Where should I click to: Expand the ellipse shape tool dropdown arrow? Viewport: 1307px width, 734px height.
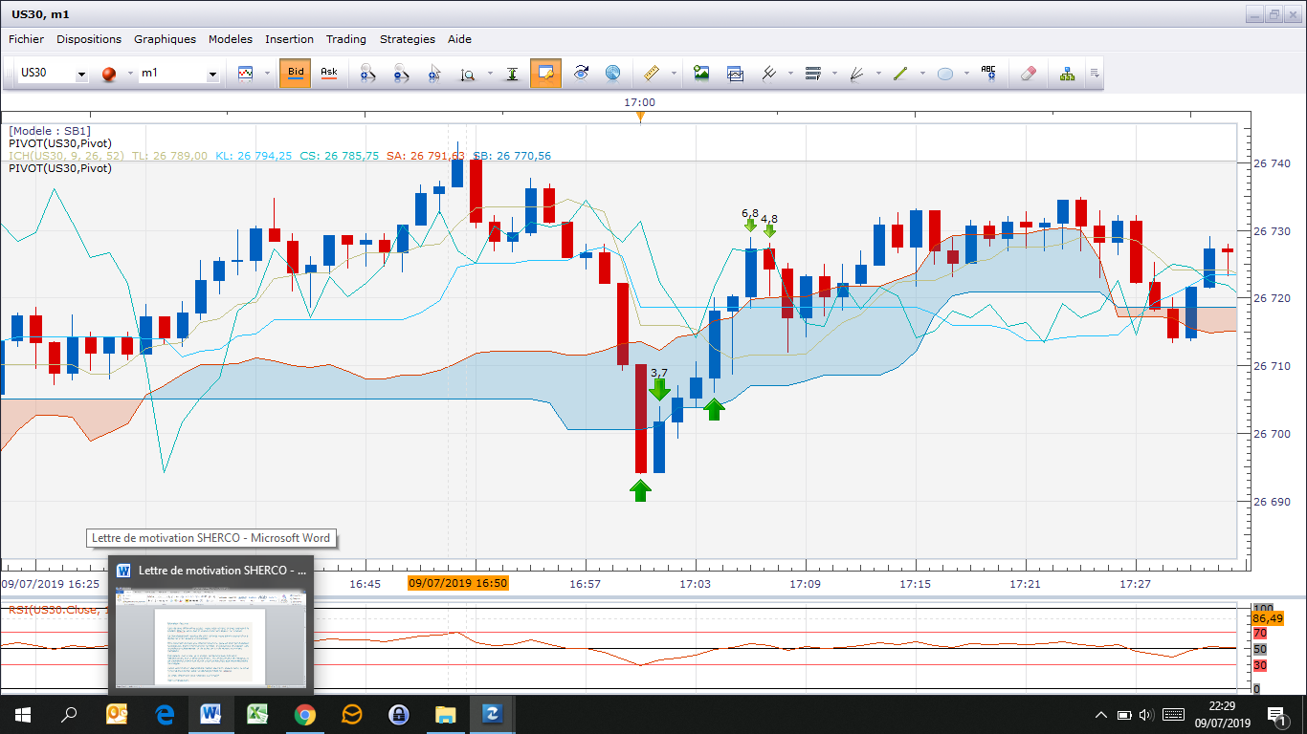(966, 74)
